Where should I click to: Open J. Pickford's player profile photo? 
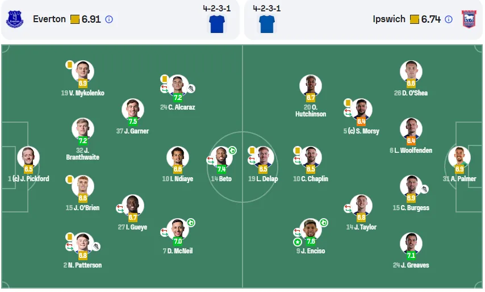pyautogui.click(x=28, y=157)
